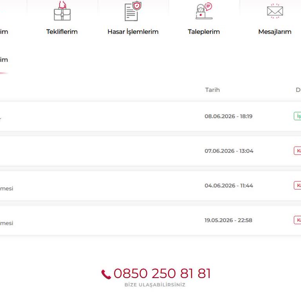Open the Tekliflerim briefcase icon
Screen dimensions: 301x301
(x=62, y=11)
